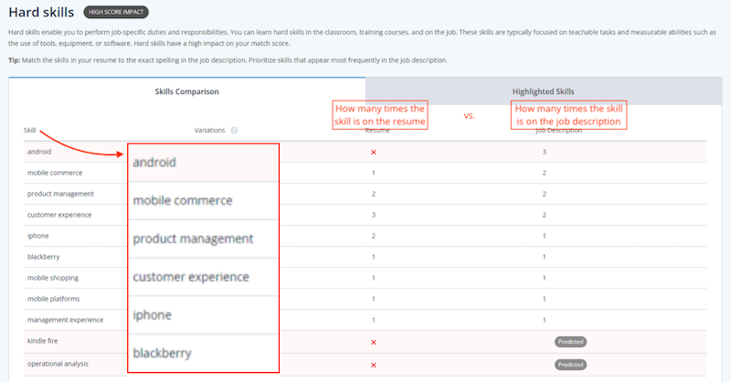The height and width of the screenshot is (382, 731).
Task: Click Predicted badge in kindle fire row
Action: pyautogui.click(x=570, y=342)
